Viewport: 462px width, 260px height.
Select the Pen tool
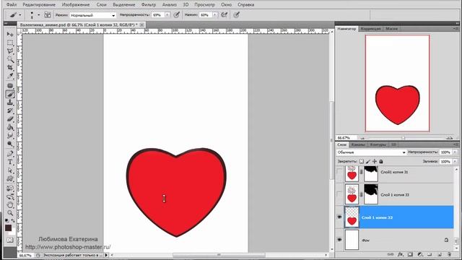(10, 154)
